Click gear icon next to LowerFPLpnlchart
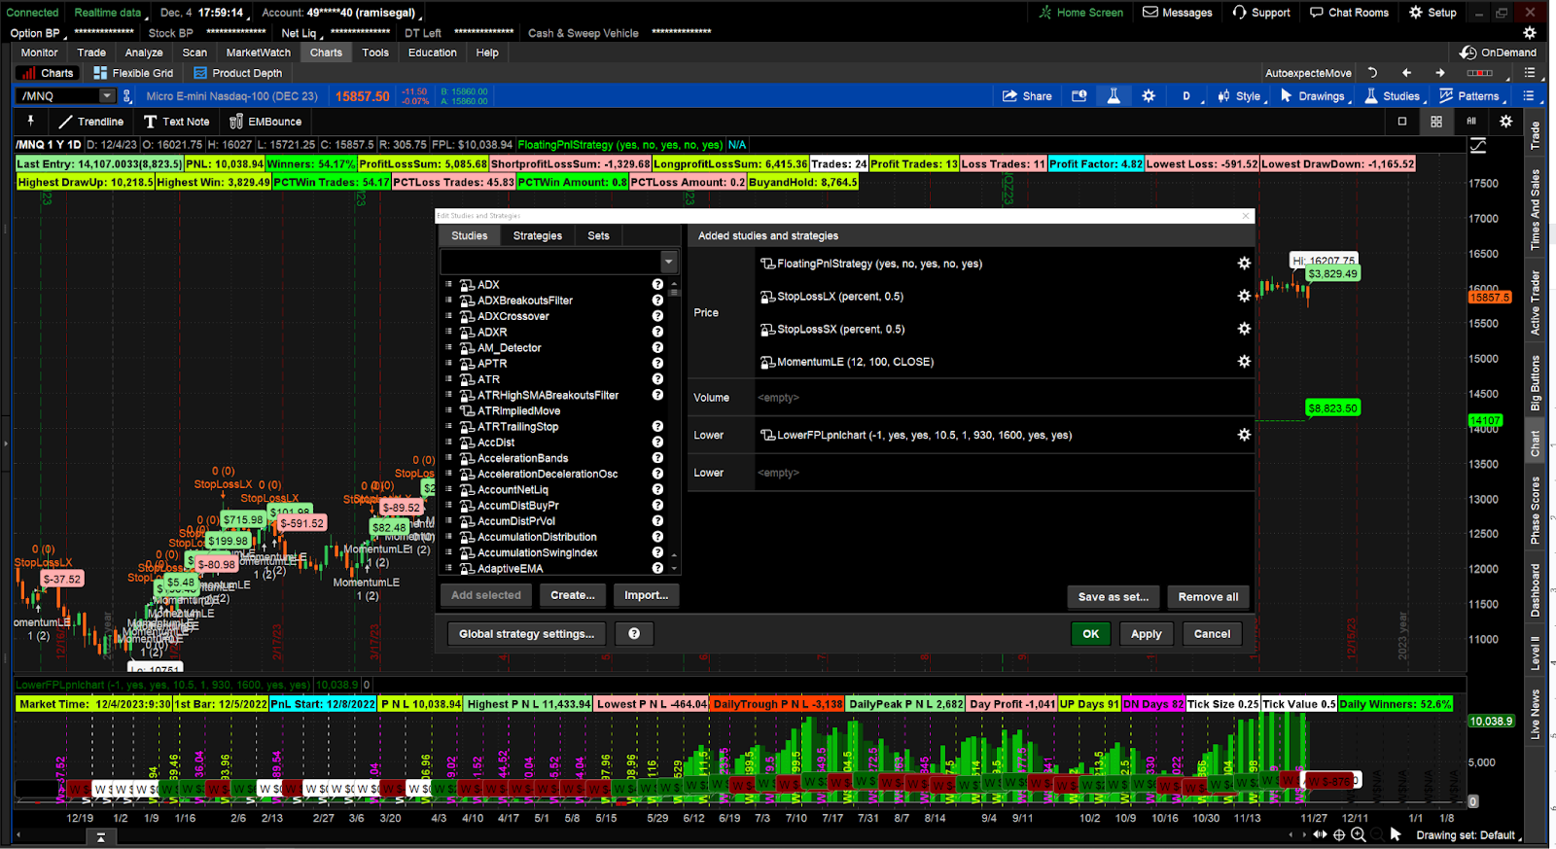1556x849 pixels. click(x=1243, y=435)
